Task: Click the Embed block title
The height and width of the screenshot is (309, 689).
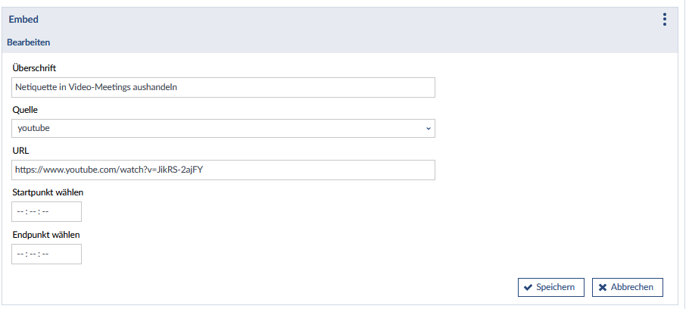Action: pos(23,19)
